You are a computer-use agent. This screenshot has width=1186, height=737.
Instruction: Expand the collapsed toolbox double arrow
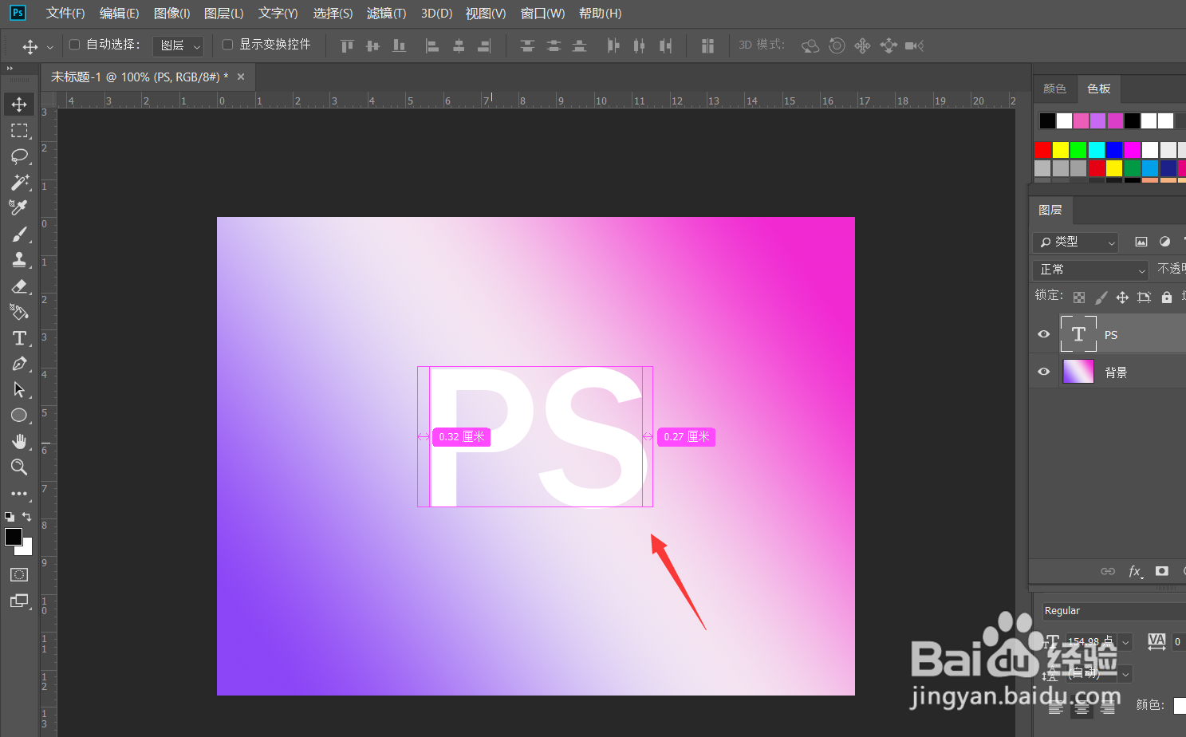point(10,69)
